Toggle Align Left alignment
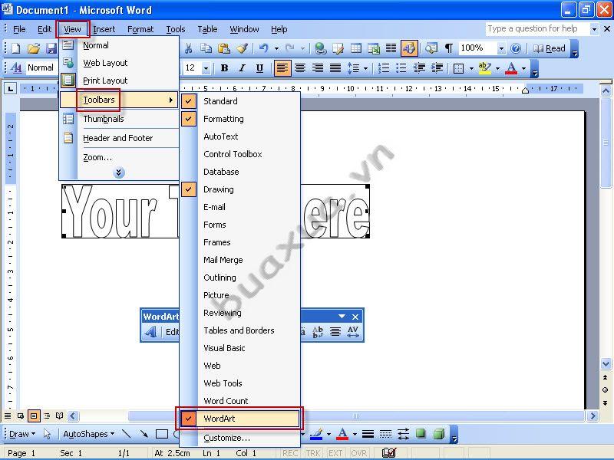 click(x=282, y=68)
